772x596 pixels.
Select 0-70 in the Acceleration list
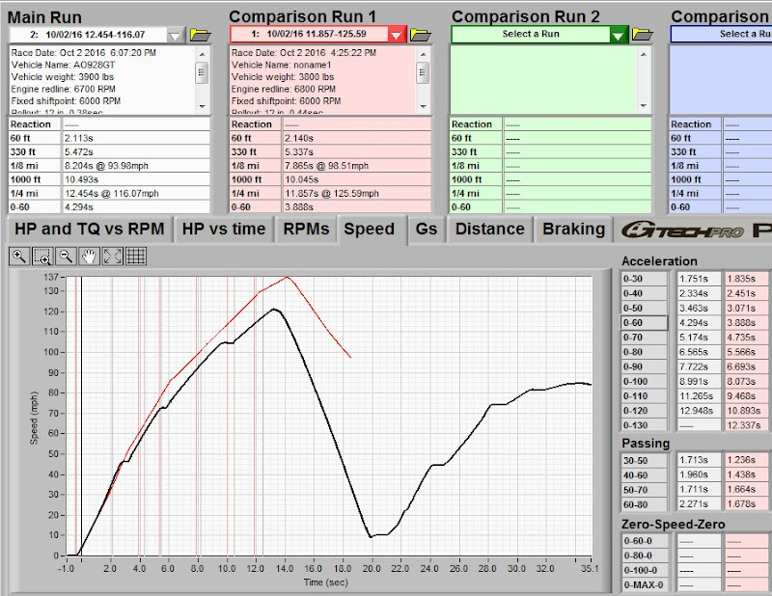[645, 338]
